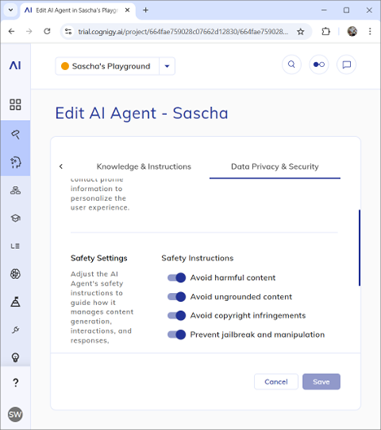Open the AI Agents head icon in sidebar

[15, 162]
